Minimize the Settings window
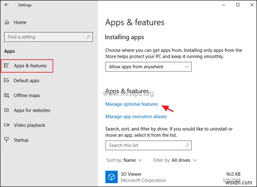Viewport: 257px width, 187px height. (223, 5)
